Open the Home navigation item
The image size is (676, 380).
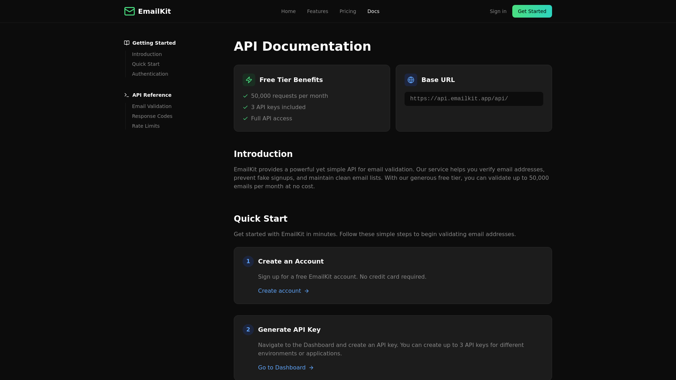[x=288, y=11]
